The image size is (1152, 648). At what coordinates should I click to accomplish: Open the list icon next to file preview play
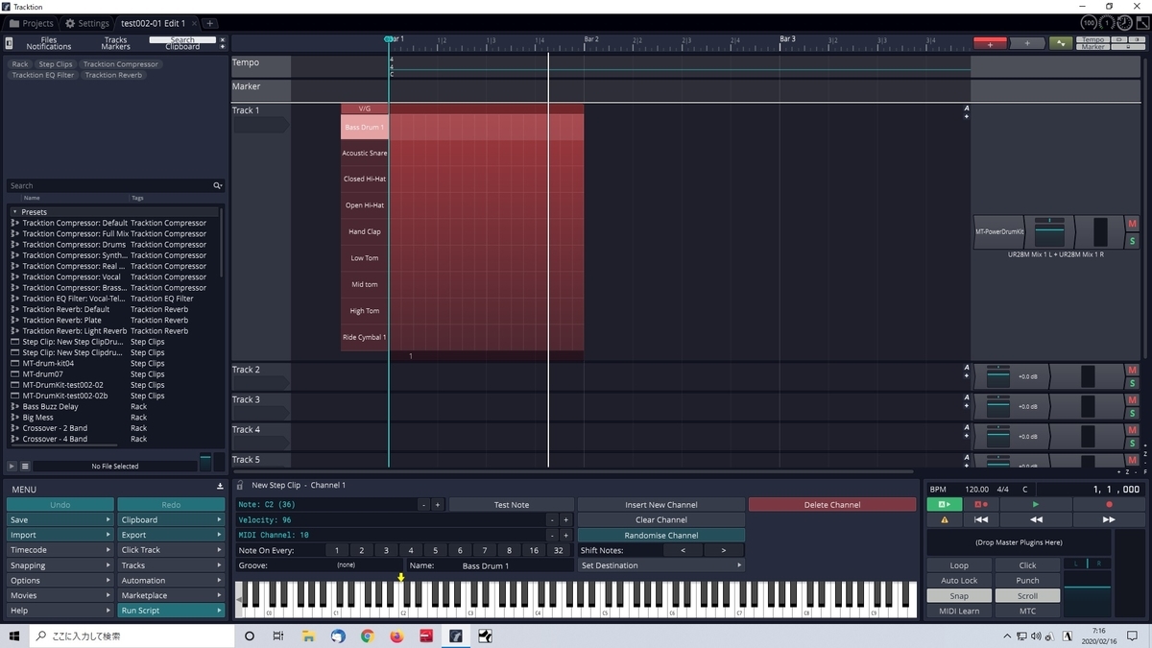click(x=25, y=466)
